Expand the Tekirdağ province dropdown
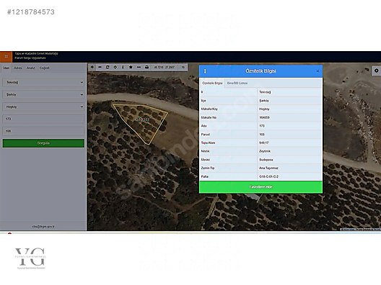Image resolution: width=381 pixels, height=285 pixels. [x=43, y=82]
